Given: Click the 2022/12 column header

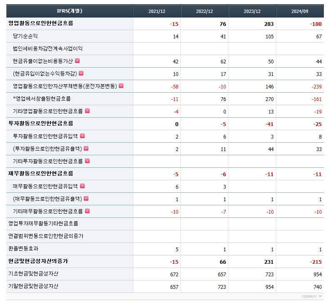Looking at the screenshot, I should [204, 11].
